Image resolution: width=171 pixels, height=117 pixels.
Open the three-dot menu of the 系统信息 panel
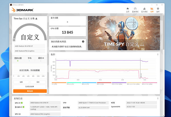[158, 98]
